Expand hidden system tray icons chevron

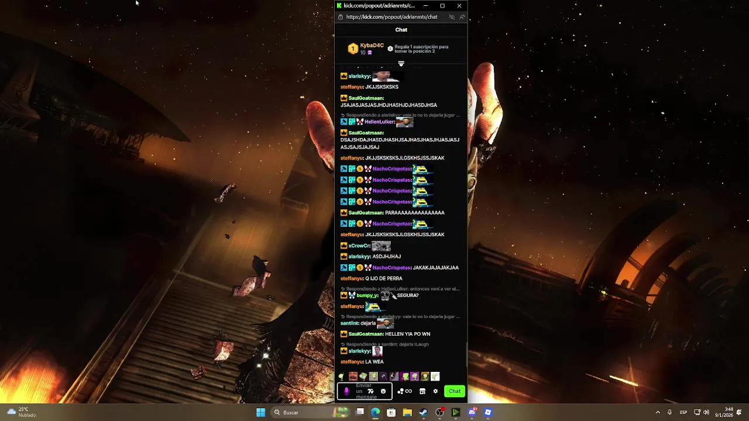(x=658, y=412)
